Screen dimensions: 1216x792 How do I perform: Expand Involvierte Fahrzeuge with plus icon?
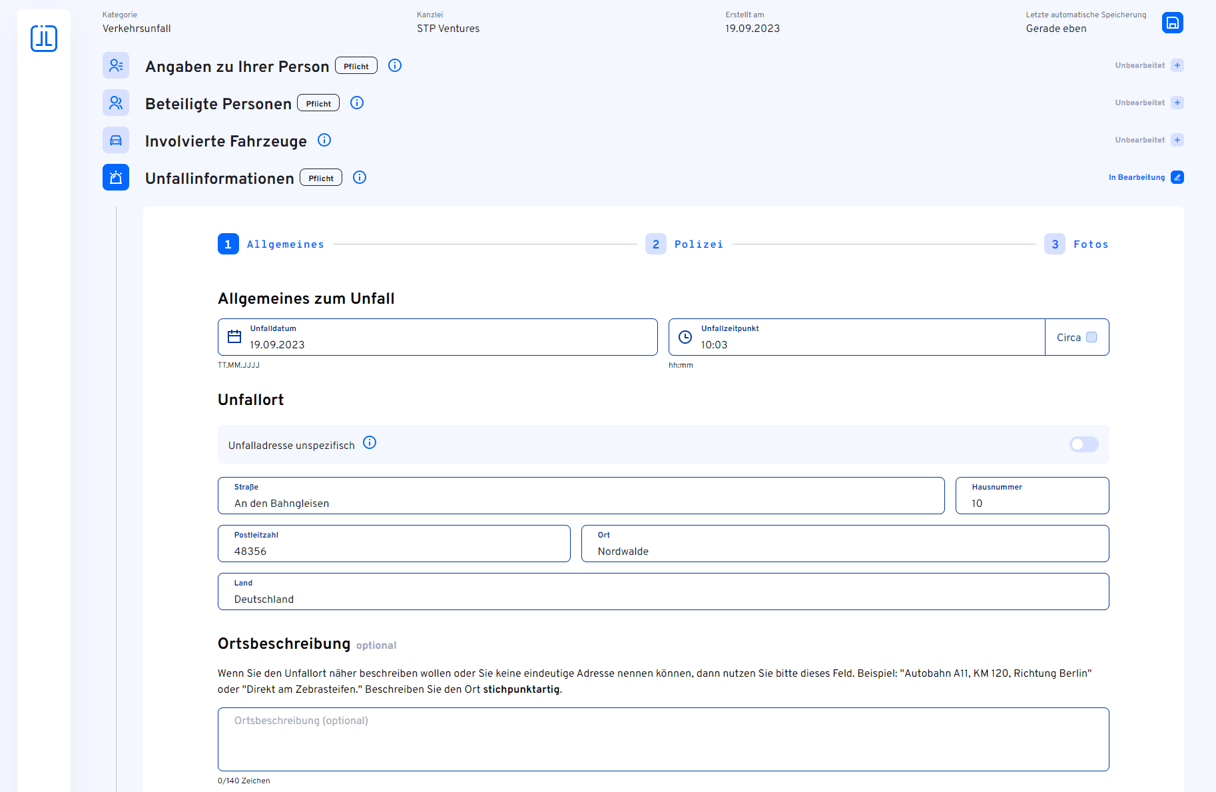pos(1177,140)
